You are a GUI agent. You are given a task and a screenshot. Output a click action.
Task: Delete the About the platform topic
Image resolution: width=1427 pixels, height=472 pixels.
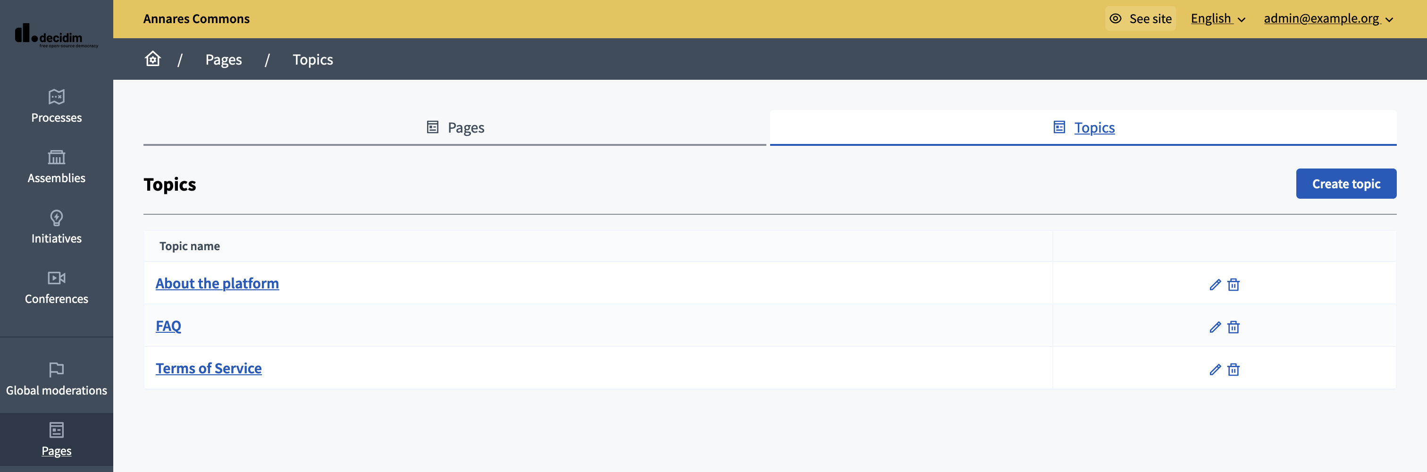point(1234,284)
